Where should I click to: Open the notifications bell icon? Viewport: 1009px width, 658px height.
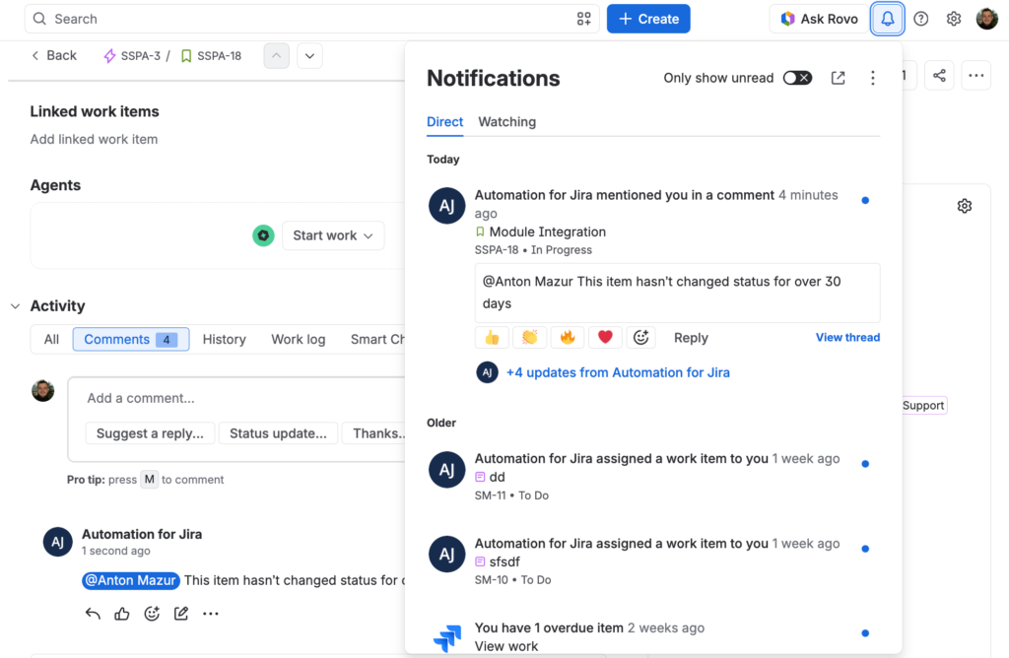click(887, 19)
